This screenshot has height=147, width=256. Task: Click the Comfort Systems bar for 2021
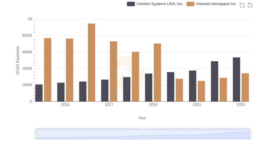pyautogui.click(x=193, y=86)
